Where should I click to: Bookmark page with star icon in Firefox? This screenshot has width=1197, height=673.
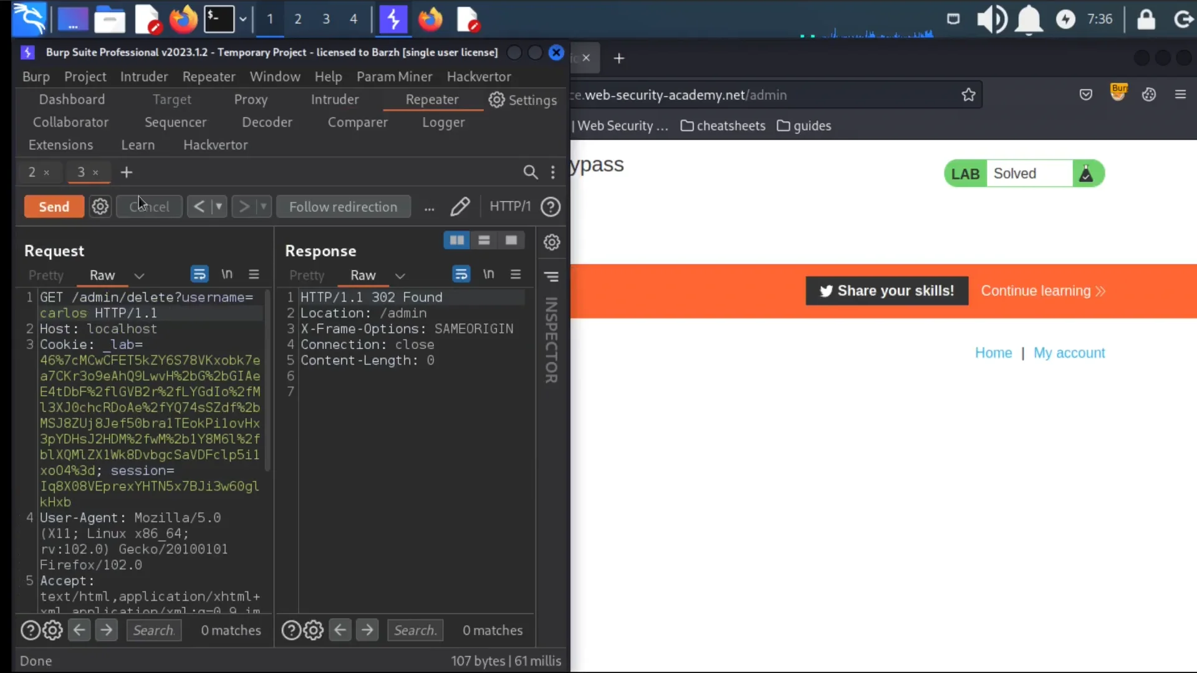968,95
